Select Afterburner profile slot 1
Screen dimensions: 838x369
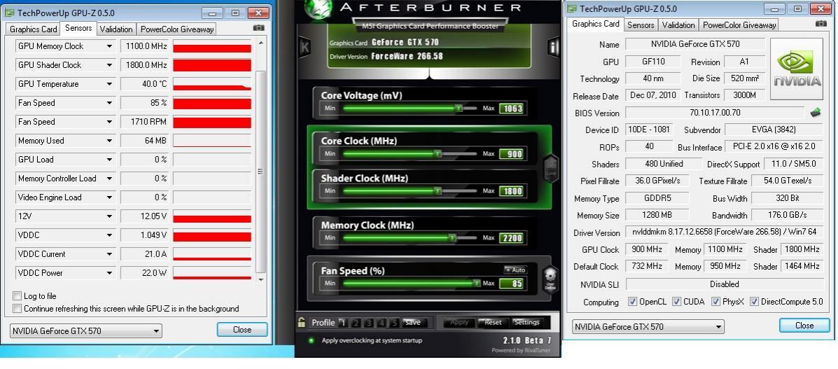tap(343, 323)
